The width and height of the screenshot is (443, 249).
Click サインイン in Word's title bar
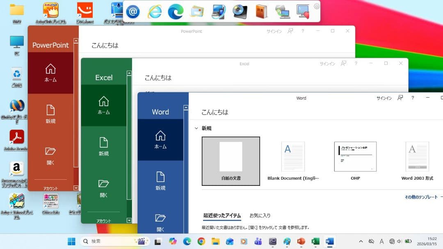(x=384, y=98)
